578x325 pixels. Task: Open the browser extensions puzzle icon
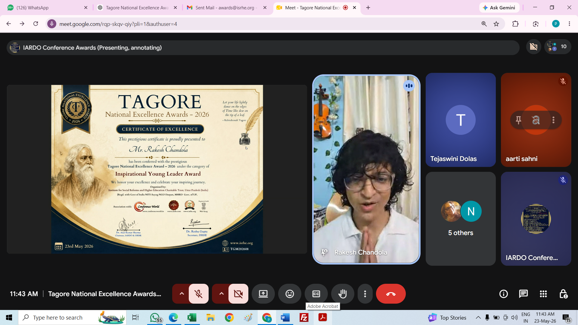[x=515, y=24]
